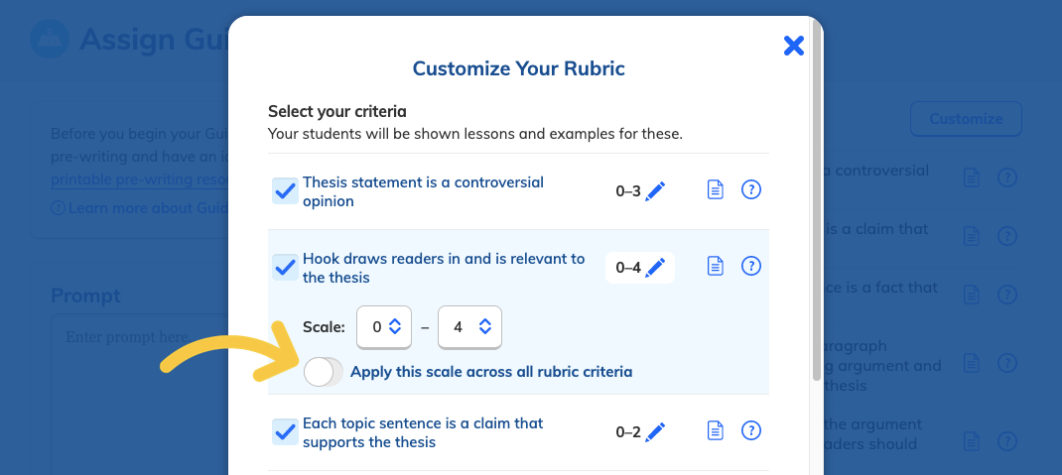
Task: Open the minimum scale stepper showing 0
Action: click(x=384, y=327)
